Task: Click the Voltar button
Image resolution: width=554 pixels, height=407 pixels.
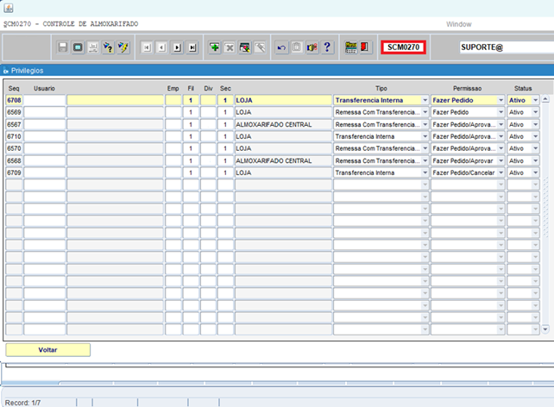Action: coord(47,350)
